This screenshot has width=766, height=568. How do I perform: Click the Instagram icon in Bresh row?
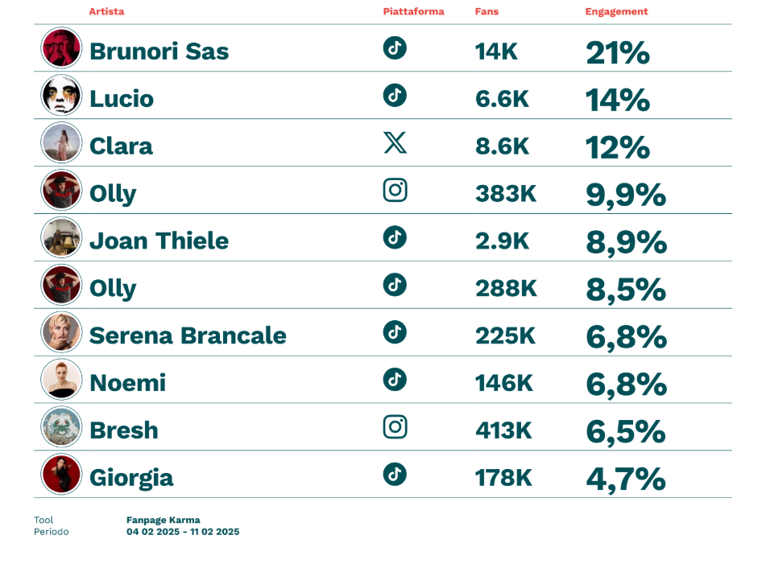[395, 426]
